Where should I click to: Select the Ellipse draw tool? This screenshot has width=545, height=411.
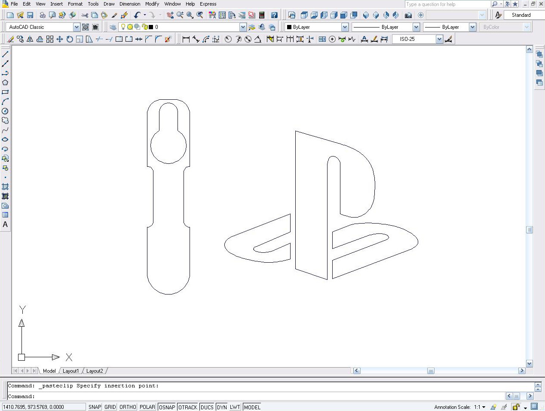(5, 139)
